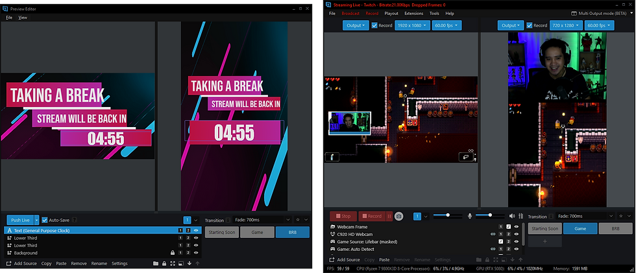Toggle the Record checkbox next to 720 x 1280
Image resolution: width=636 pixels, height=273 pixels.
530,25
